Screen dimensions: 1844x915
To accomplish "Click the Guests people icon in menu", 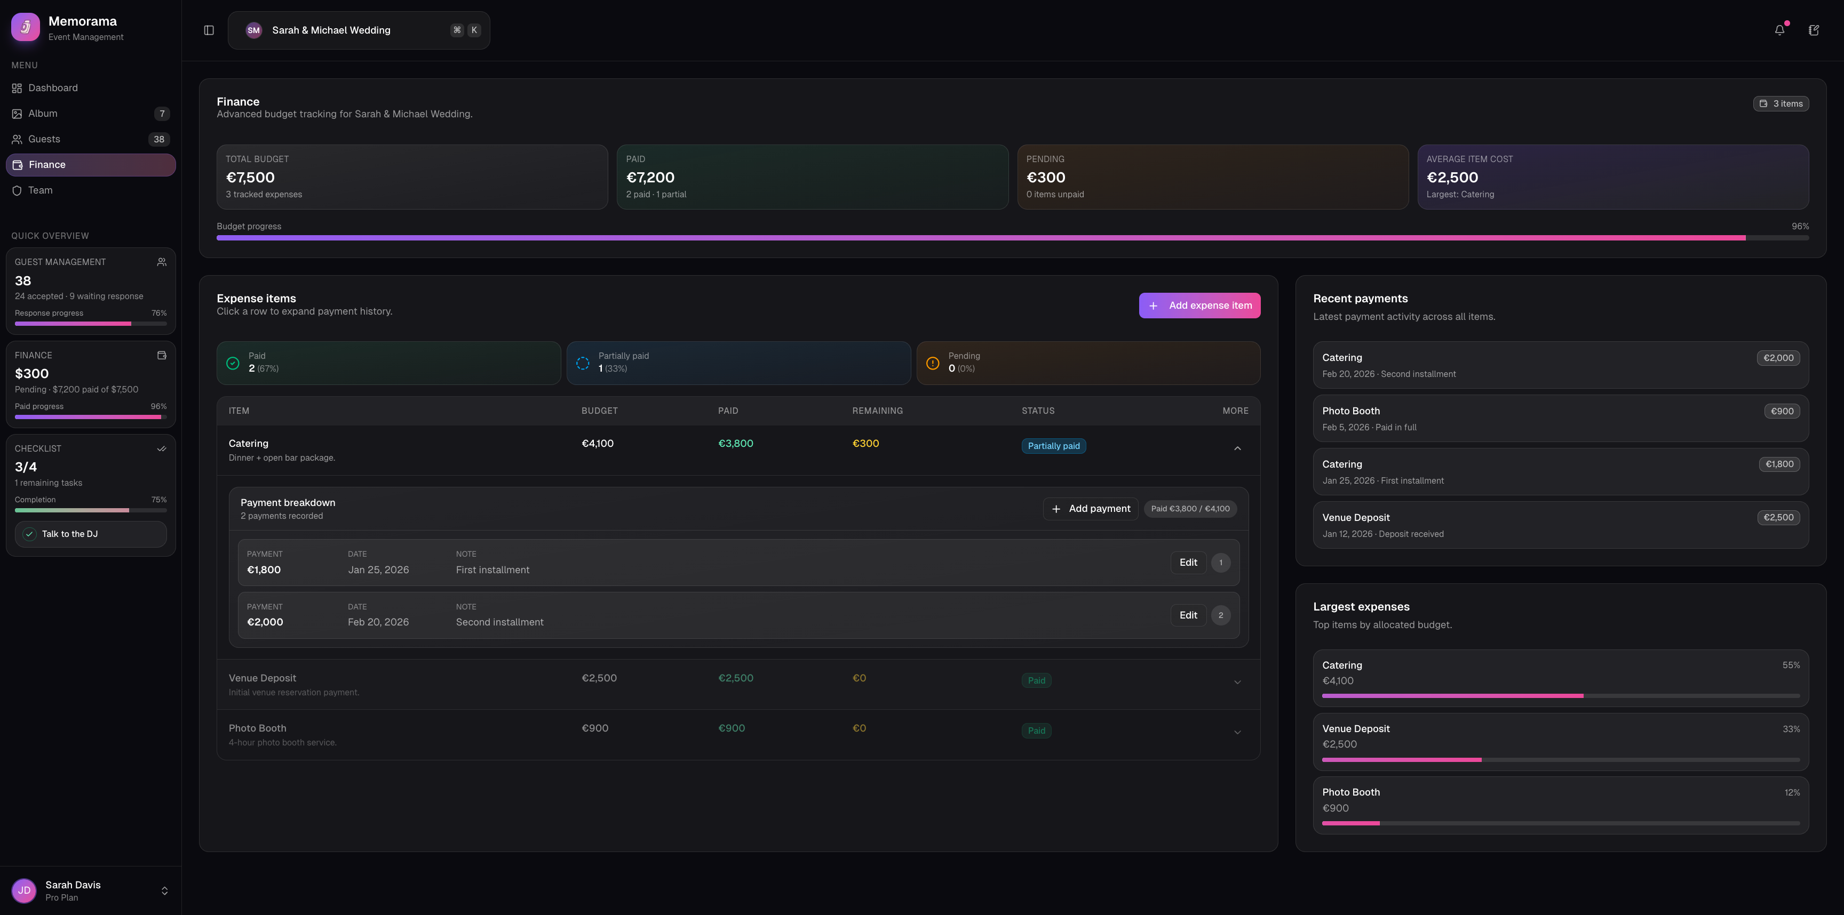I will tap(17, 140).
